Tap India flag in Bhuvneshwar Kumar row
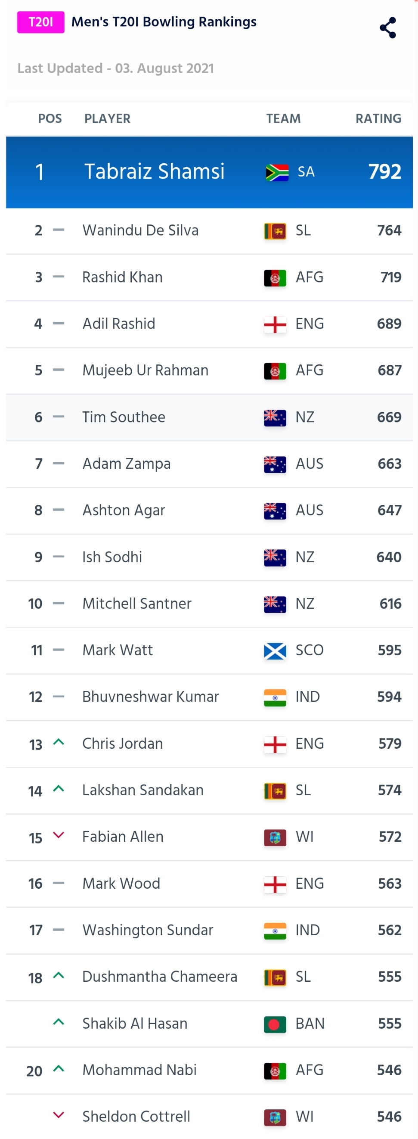Screen dimensions: 418x1139 pos(275,697)
